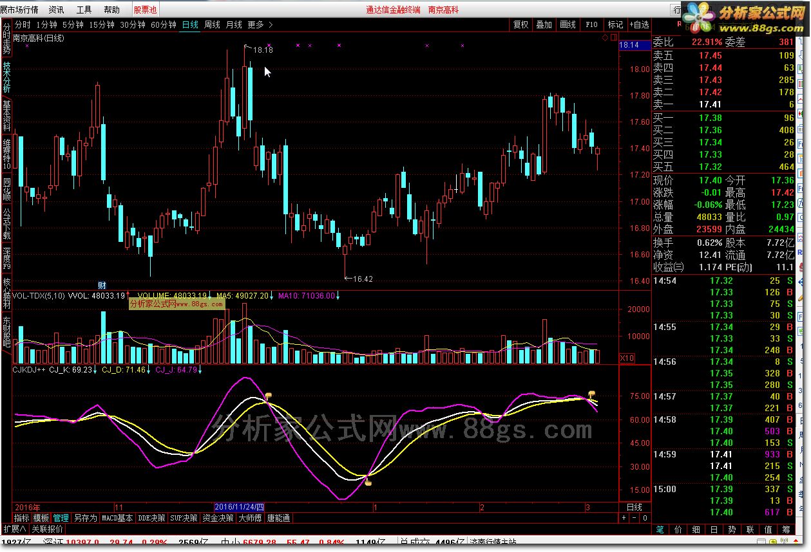Open the 同花顺 sidebar tab
This screenshot has height=552, width=811.
coord(6,189)
